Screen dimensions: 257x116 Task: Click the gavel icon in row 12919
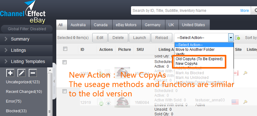[245, 102]
